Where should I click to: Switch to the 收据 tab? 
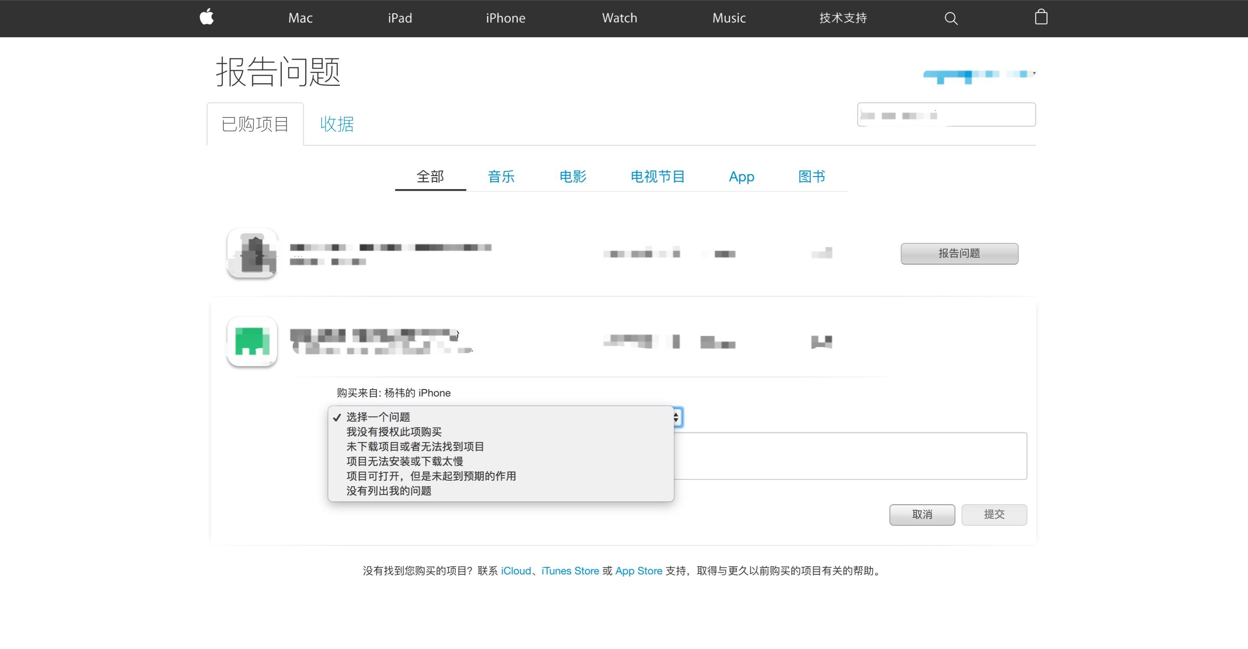click(337, 124)
